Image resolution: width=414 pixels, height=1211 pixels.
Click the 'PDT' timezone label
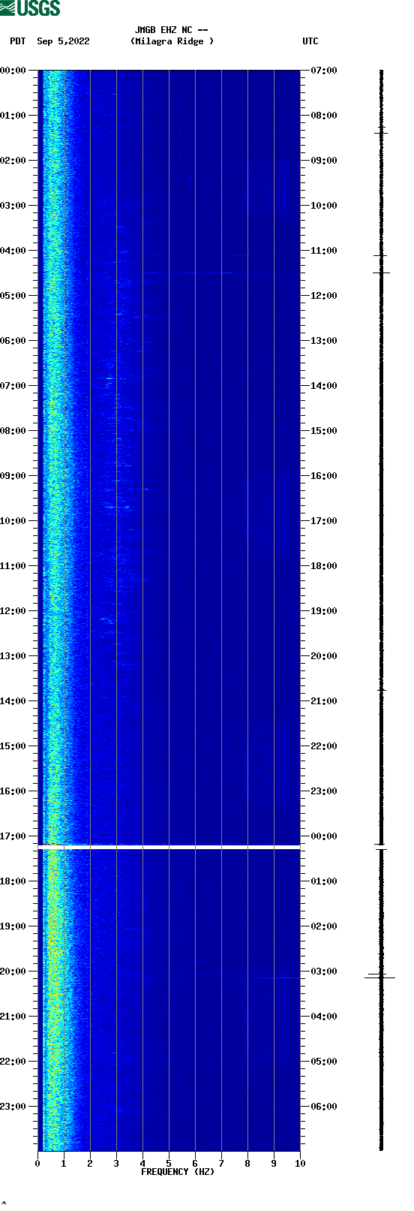(x=17, y=41)
